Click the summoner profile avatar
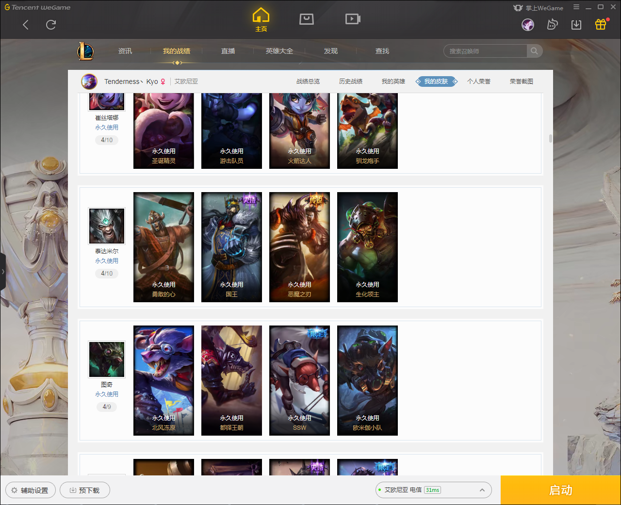This screenshot has height=505, width=621. (x=89, y=81)
